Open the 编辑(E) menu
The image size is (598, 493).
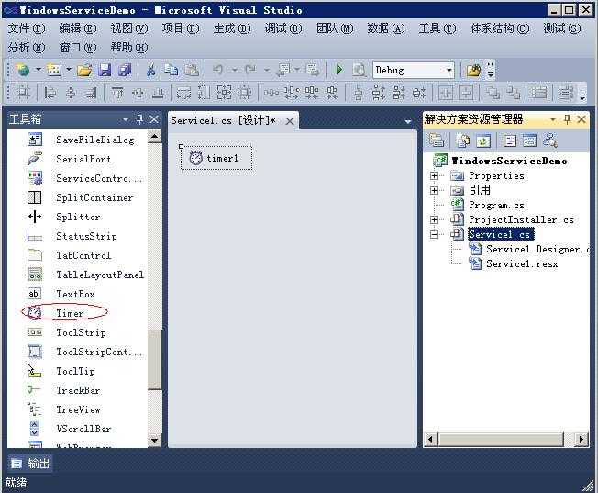tap(77, 28)
